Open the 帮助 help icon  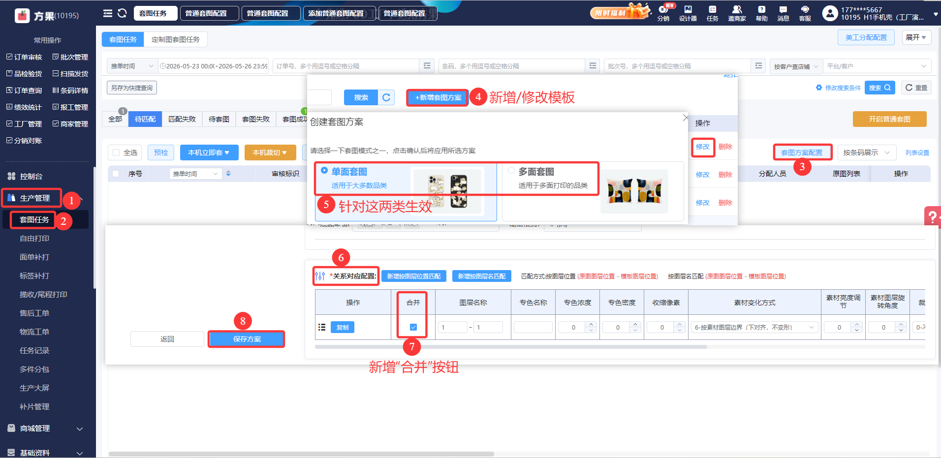pos(761,13)
